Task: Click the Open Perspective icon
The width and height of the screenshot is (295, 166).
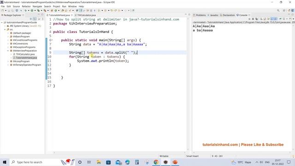Action: point(284,11)
